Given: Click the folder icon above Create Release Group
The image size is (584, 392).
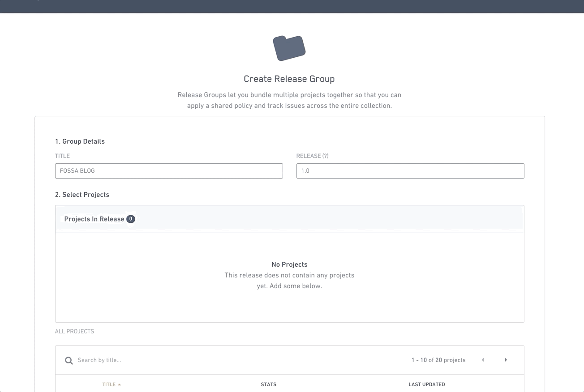Looking at the screenshot, I should click(289, 48).
